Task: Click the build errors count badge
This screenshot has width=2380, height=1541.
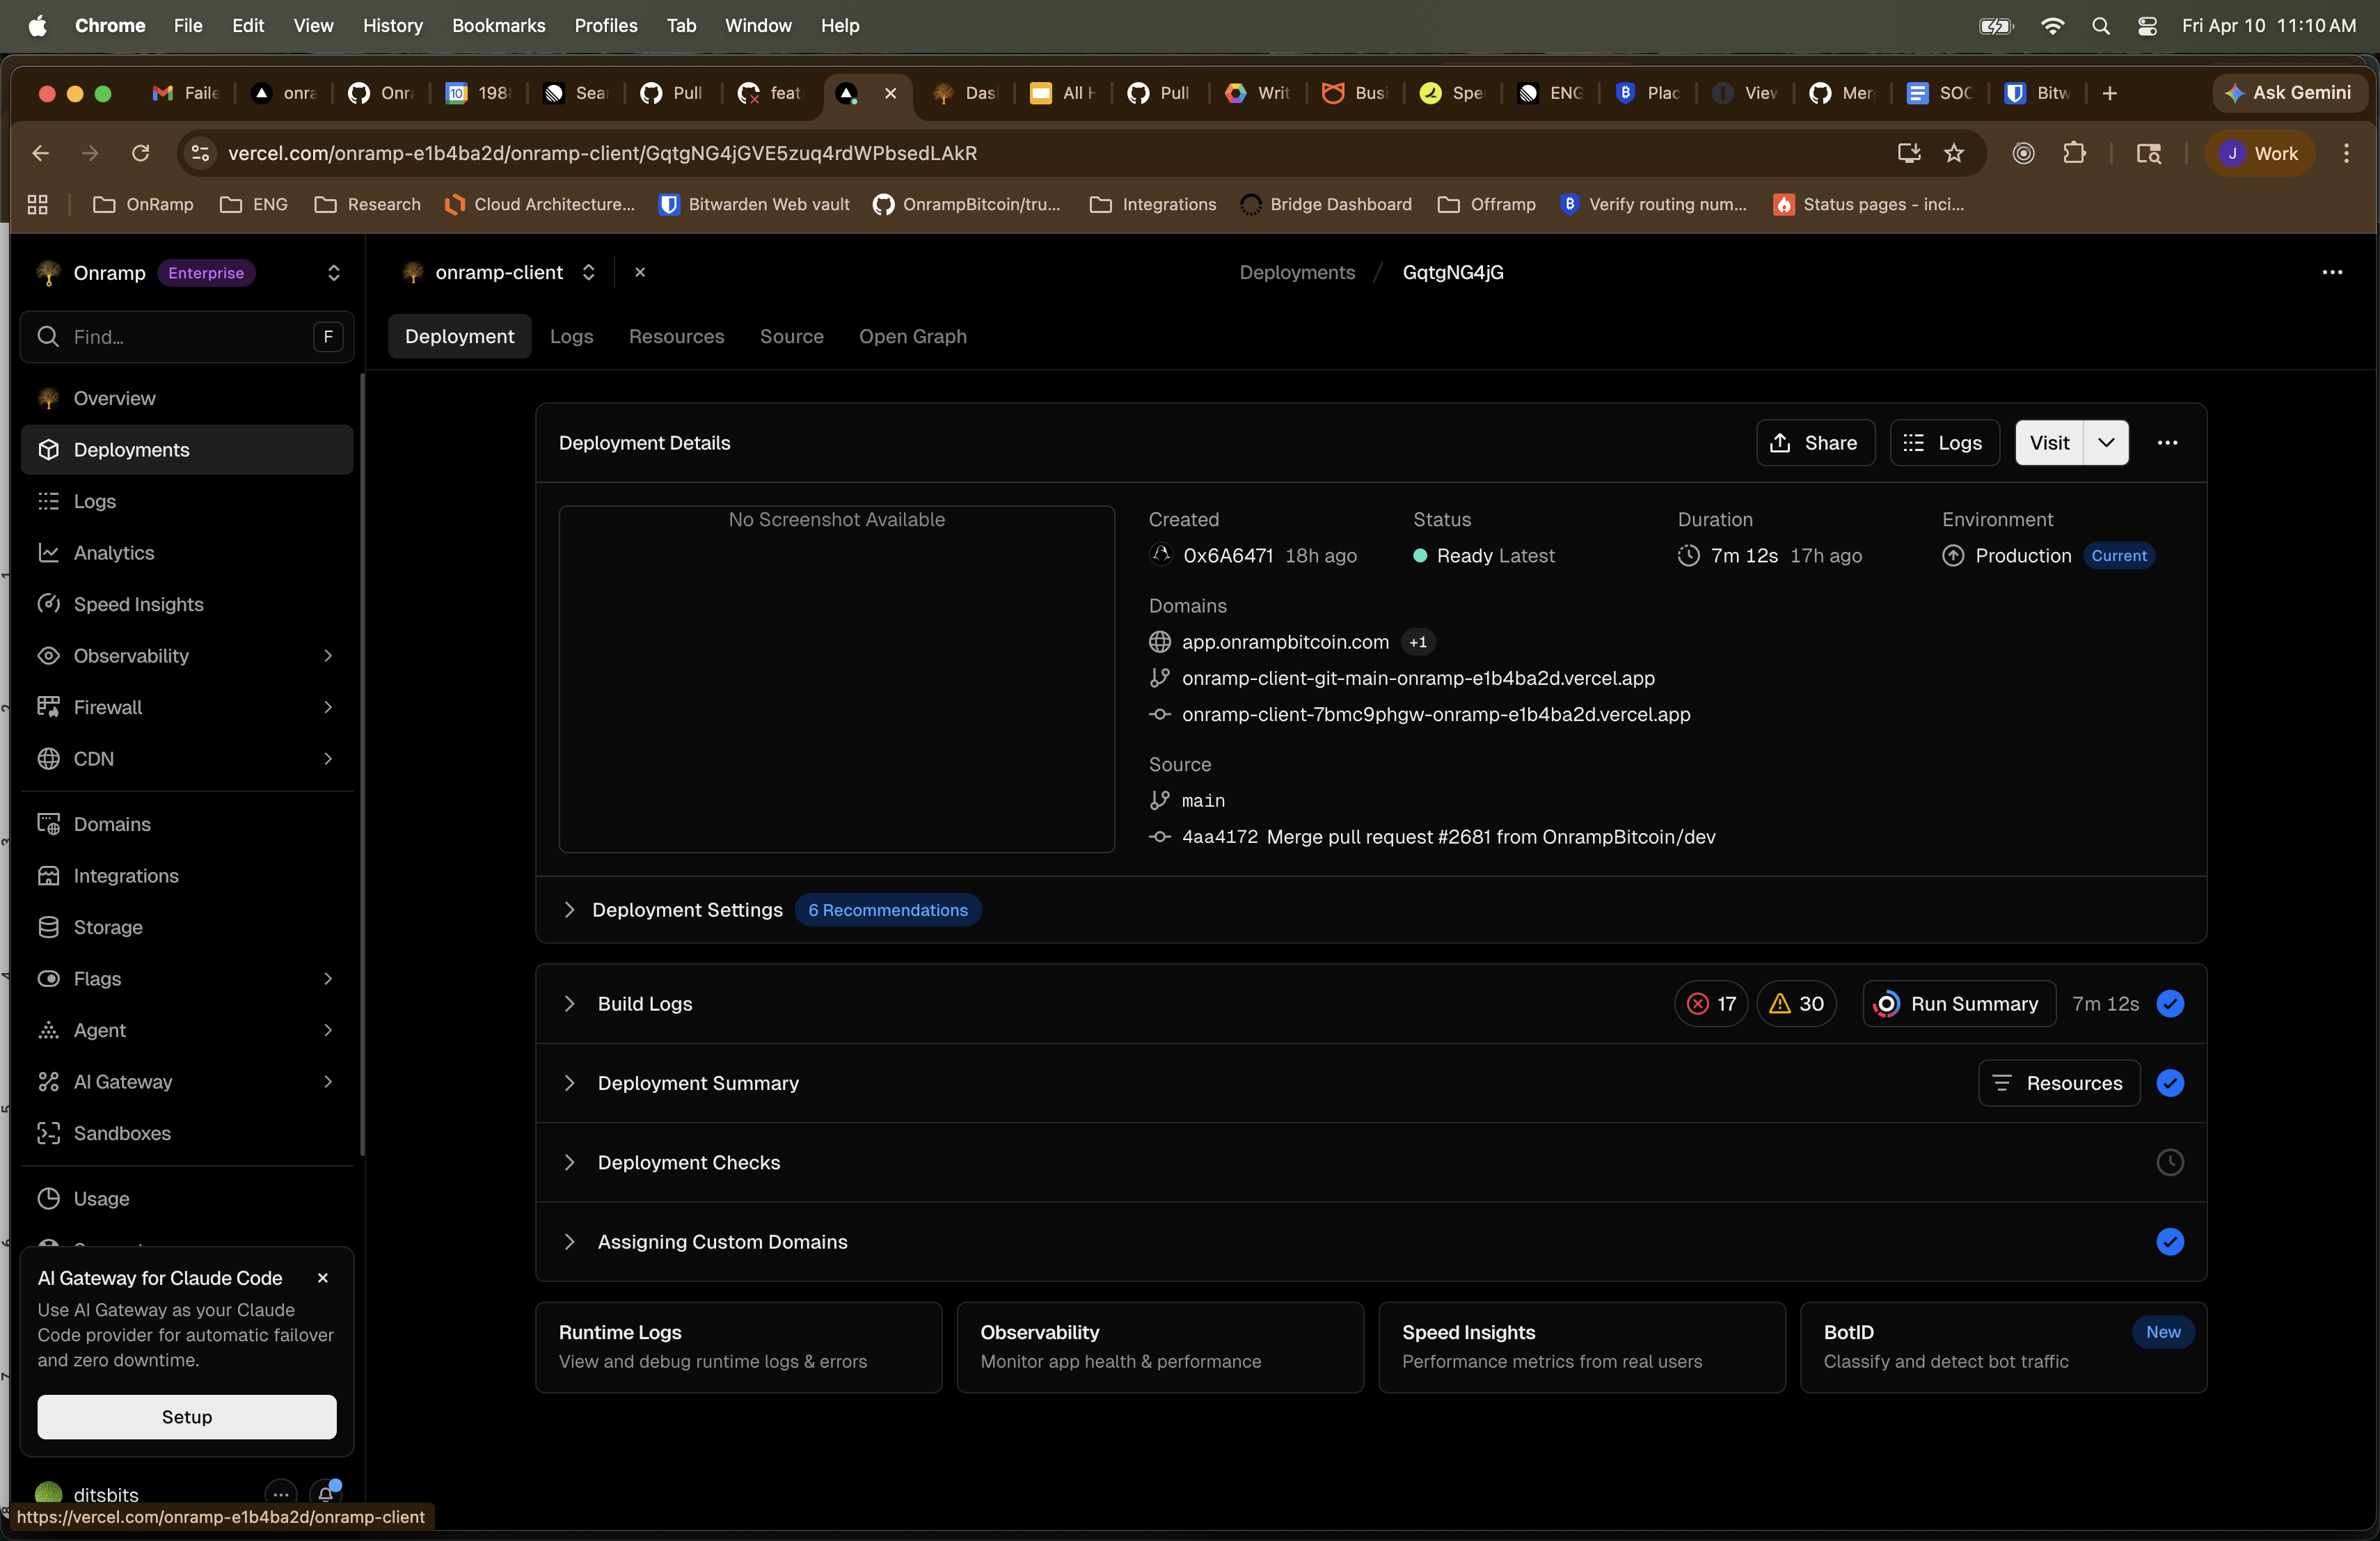Action: (1711, 1004)
